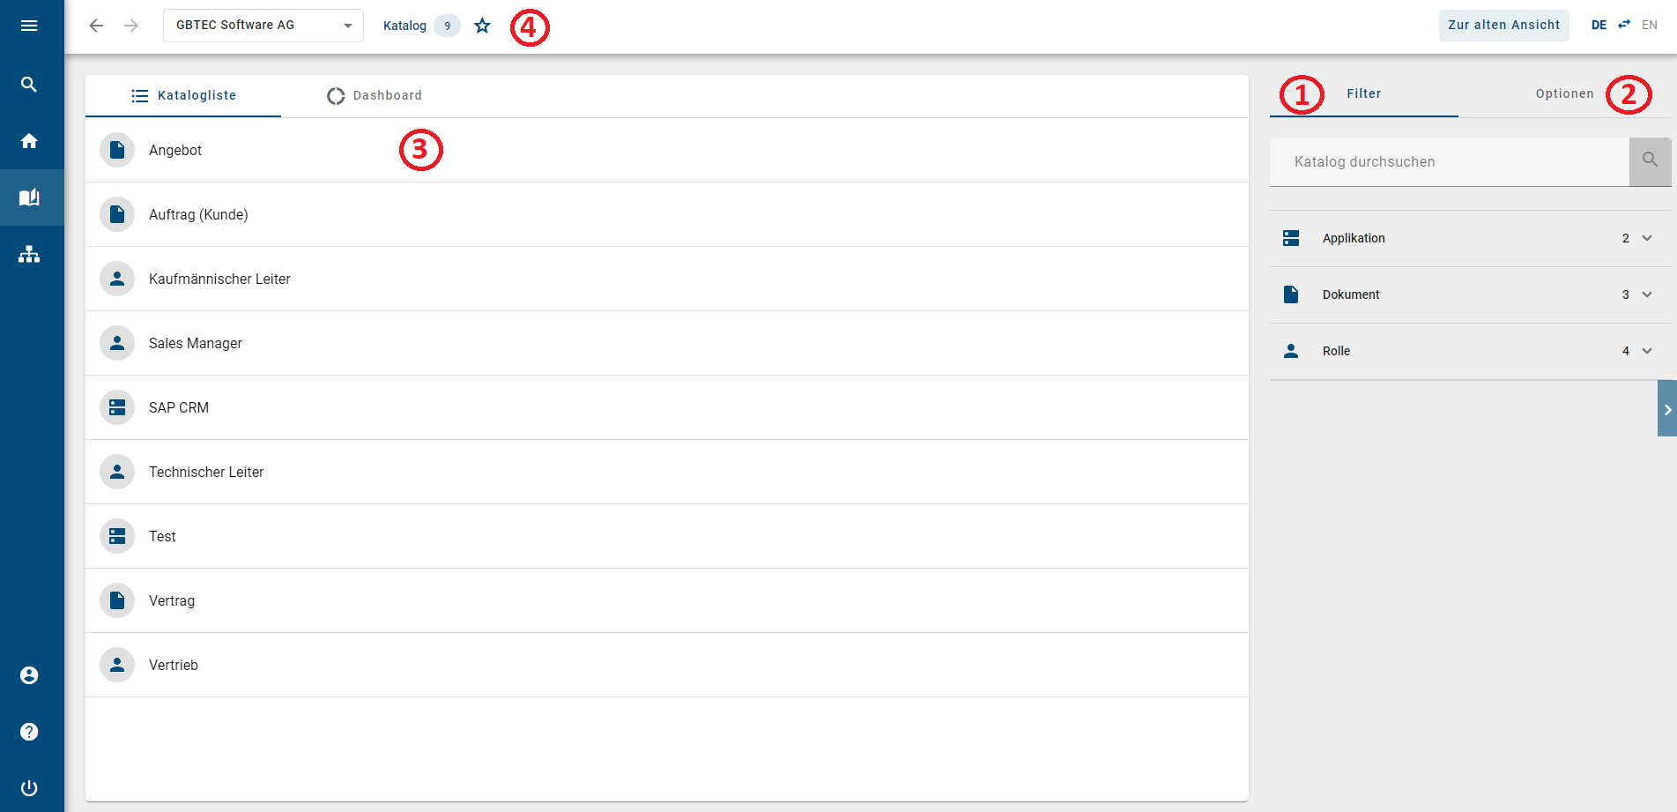Open the hierarchy diagram icon in the sidebar
1677x812 pixels.
pos(29,255)
